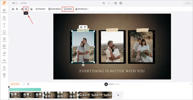This screenshot has height=100, width=193.
Task: Open the Templates panel in sidebar
Action: [4, 11]
